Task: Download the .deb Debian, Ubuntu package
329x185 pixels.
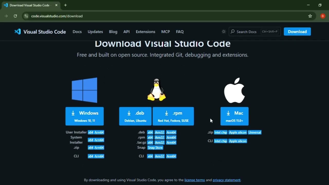Action: (135, 116)
